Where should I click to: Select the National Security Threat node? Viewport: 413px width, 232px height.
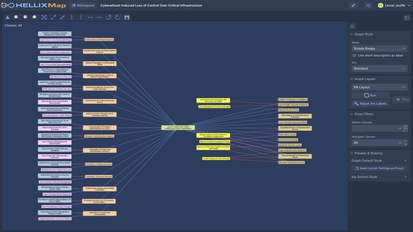(x=289, y=110)
